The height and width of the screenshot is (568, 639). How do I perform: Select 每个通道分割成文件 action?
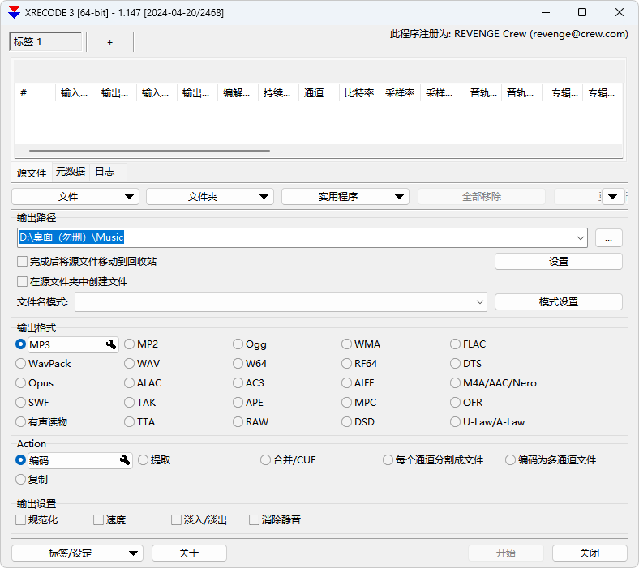coord(433,460)
